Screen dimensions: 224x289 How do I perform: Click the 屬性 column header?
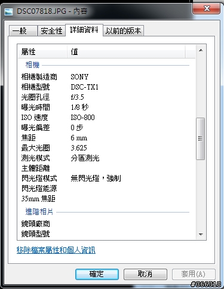[42, 52]
